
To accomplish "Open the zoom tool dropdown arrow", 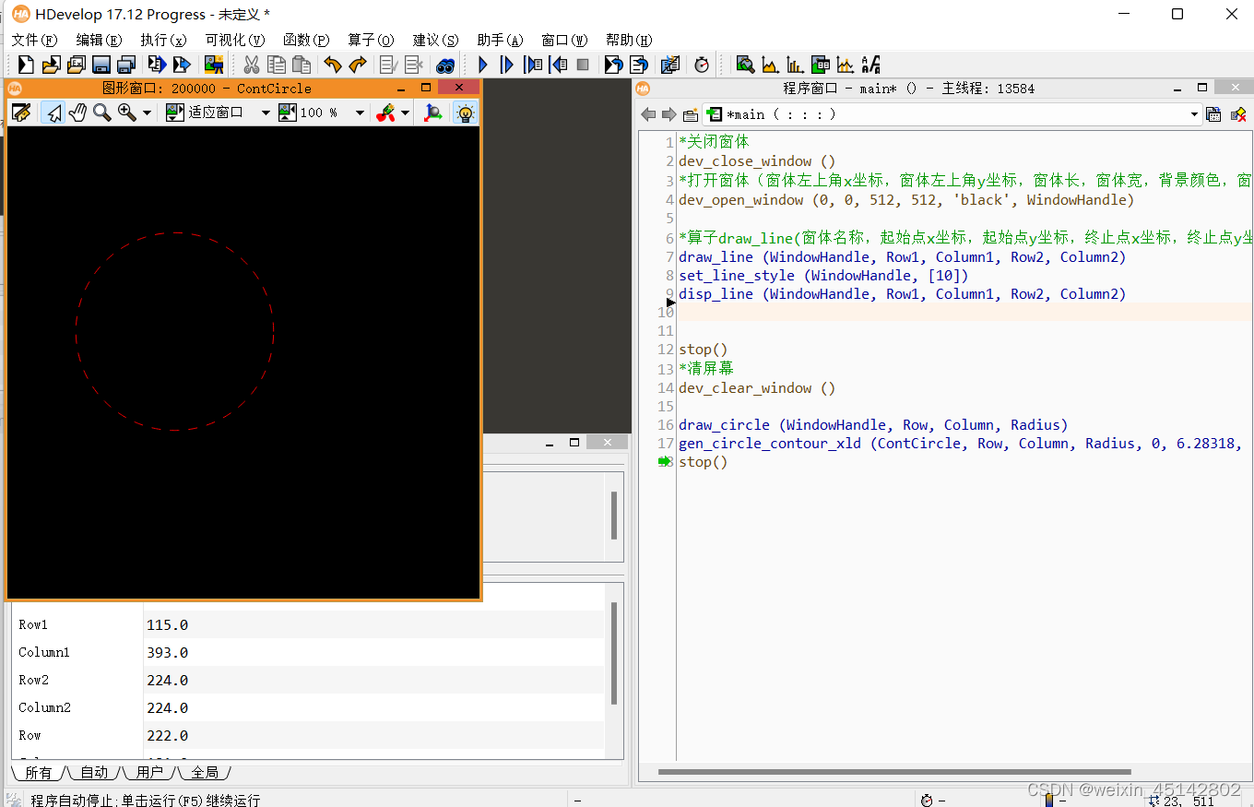I will click(x=148, y=113).
